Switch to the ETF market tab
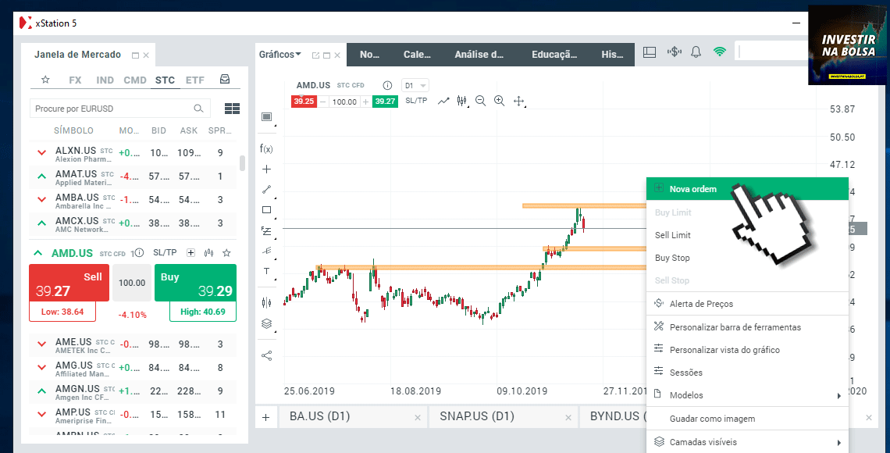 tap(194, 80)
